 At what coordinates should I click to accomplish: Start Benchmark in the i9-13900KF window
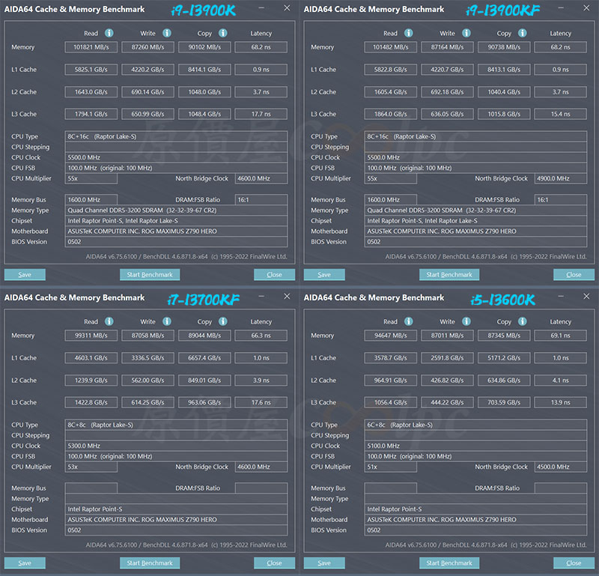(449, 274)
